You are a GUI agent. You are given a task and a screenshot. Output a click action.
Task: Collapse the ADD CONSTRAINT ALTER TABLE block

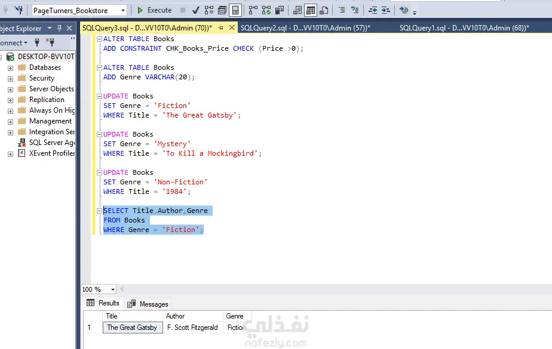click(x=99, y=39)
